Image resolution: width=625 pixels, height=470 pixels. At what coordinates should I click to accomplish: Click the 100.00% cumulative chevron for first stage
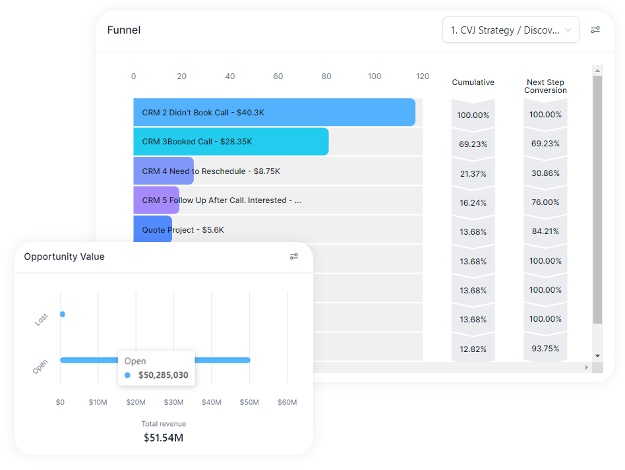[x=473, y=115]
